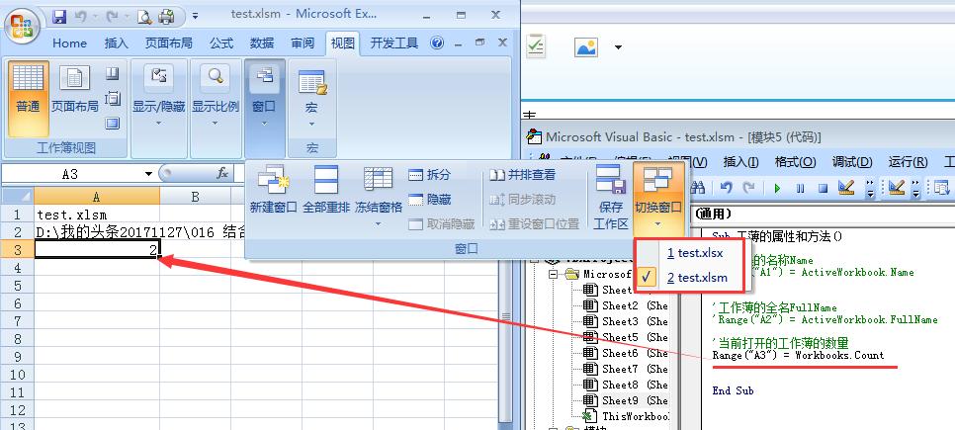
Task: Select column A header
Action: pyautogui.click(x=96, y=196)
